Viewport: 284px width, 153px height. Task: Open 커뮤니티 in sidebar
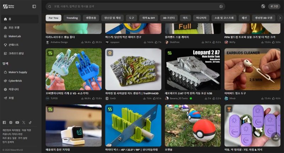coord(20,89)
